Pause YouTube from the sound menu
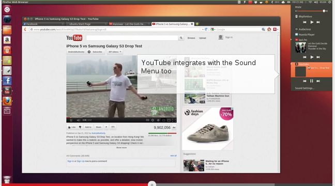Viewport: 335px width, 186px height. tap(312, 81)
